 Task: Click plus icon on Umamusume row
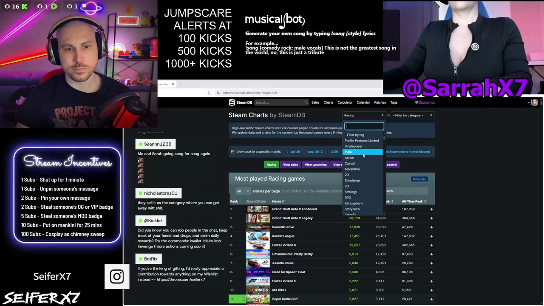431,254
